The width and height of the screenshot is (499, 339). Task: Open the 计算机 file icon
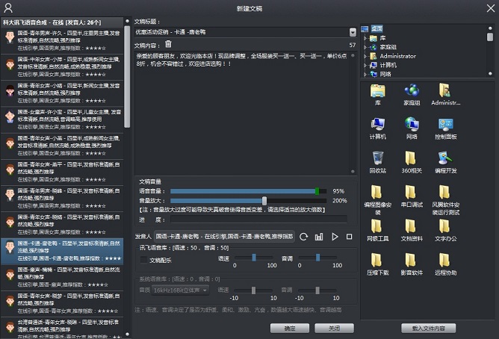coord(378,128)
